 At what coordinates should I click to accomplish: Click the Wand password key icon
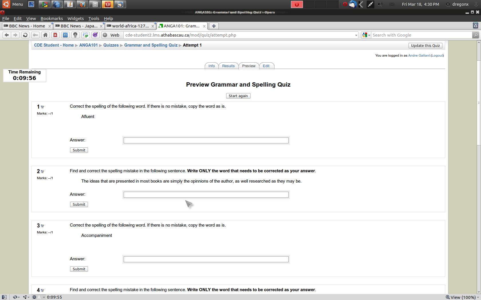point(35,35)
